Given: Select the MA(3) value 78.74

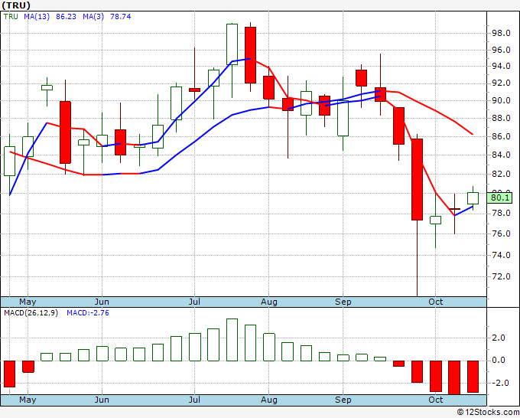Looking at the screenshot, I should [120, 17].
